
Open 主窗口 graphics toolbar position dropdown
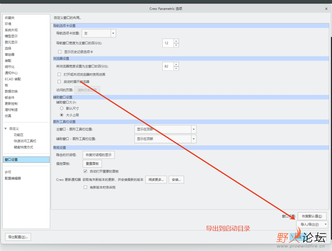[x=194, y=129]
